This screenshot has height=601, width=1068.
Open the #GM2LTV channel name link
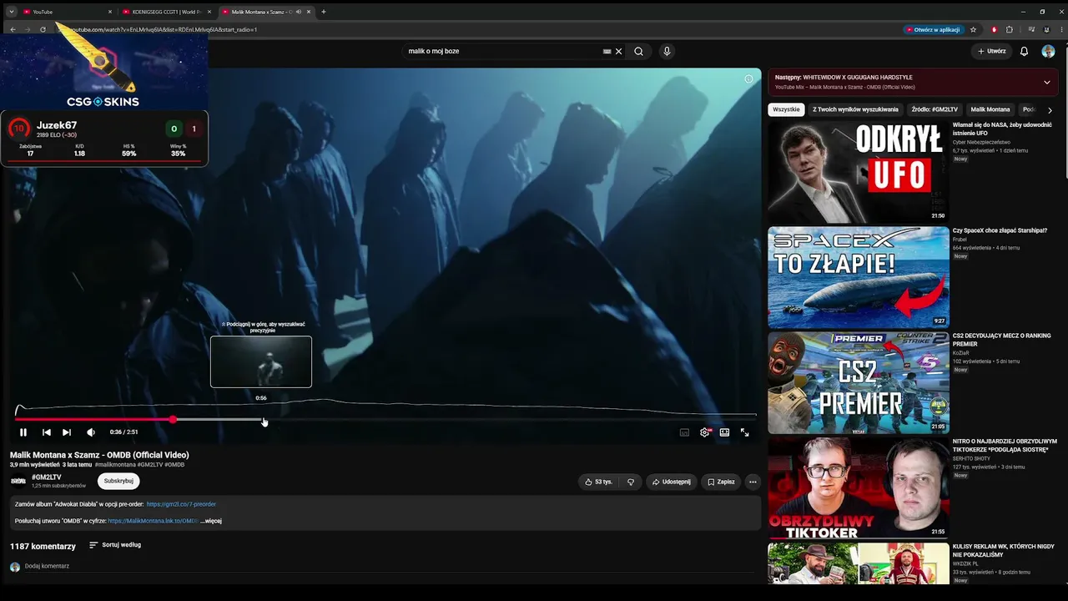(46, 477)
